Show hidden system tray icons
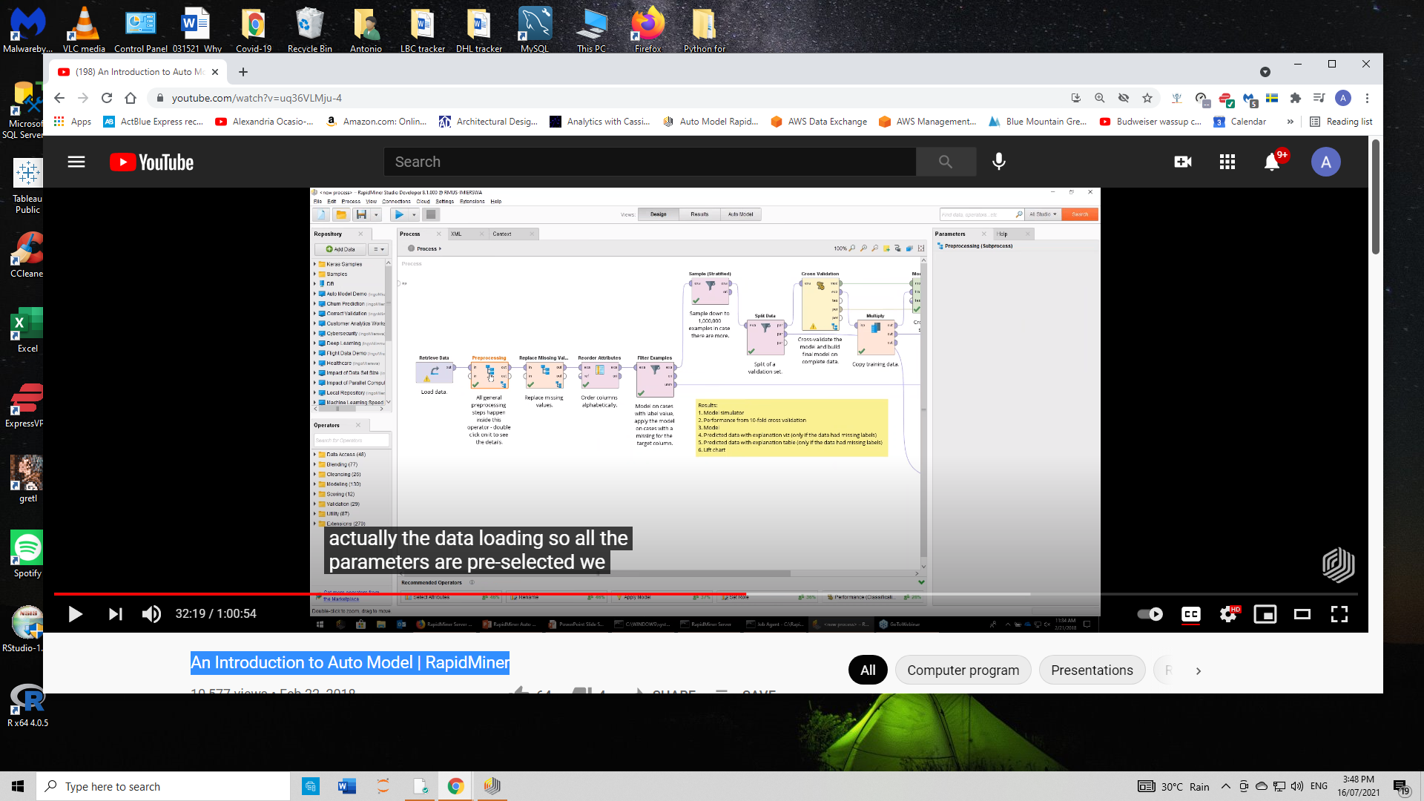Screen dimensions: 1424x801 1225,786
